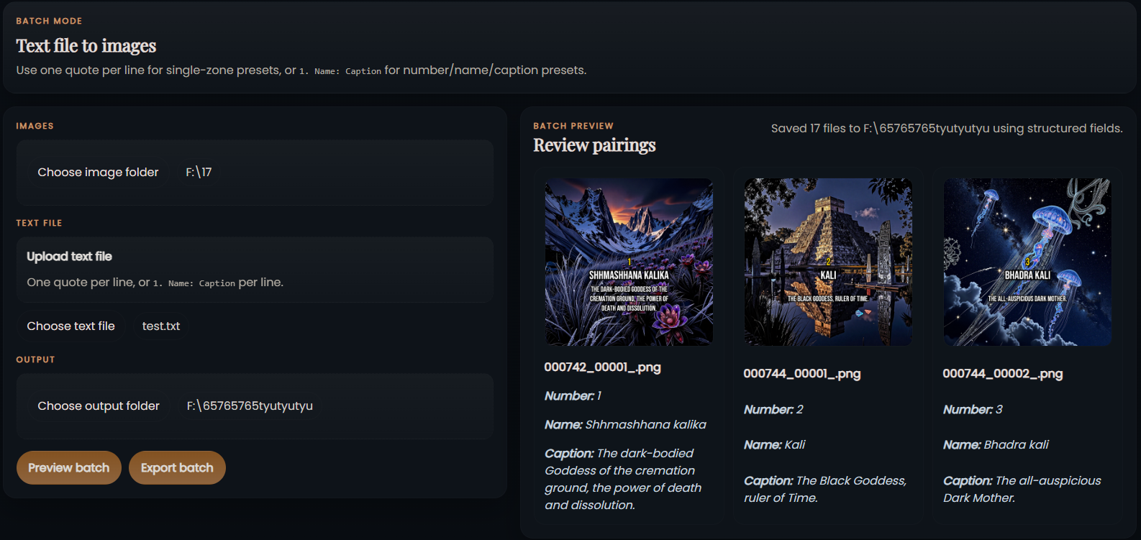Image resolution: width=1141 pixels, height=540 pixels.
Task: Click the 'Use one quote per line' instructions
Action: click(301, 70)
